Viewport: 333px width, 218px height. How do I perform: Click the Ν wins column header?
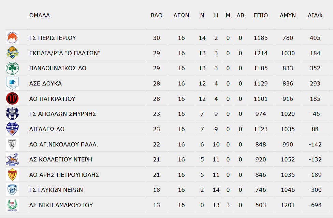point(202,15)
